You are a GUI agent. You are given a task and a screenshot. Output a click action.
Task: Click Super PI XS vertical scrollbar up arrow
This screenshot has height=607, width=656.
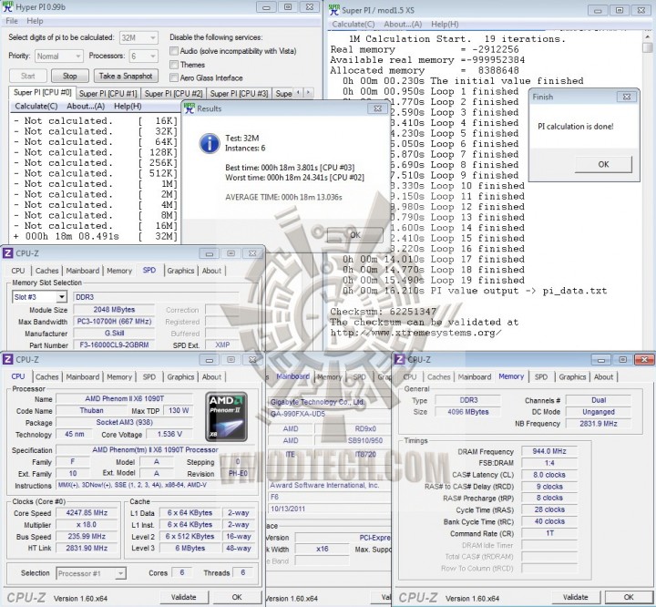(648, 36)
